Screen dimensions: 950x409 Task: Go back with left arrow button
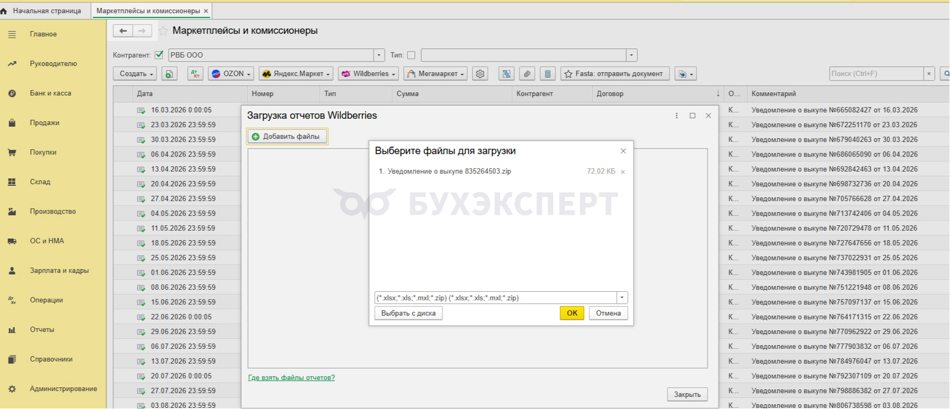(x=123, y=31)
